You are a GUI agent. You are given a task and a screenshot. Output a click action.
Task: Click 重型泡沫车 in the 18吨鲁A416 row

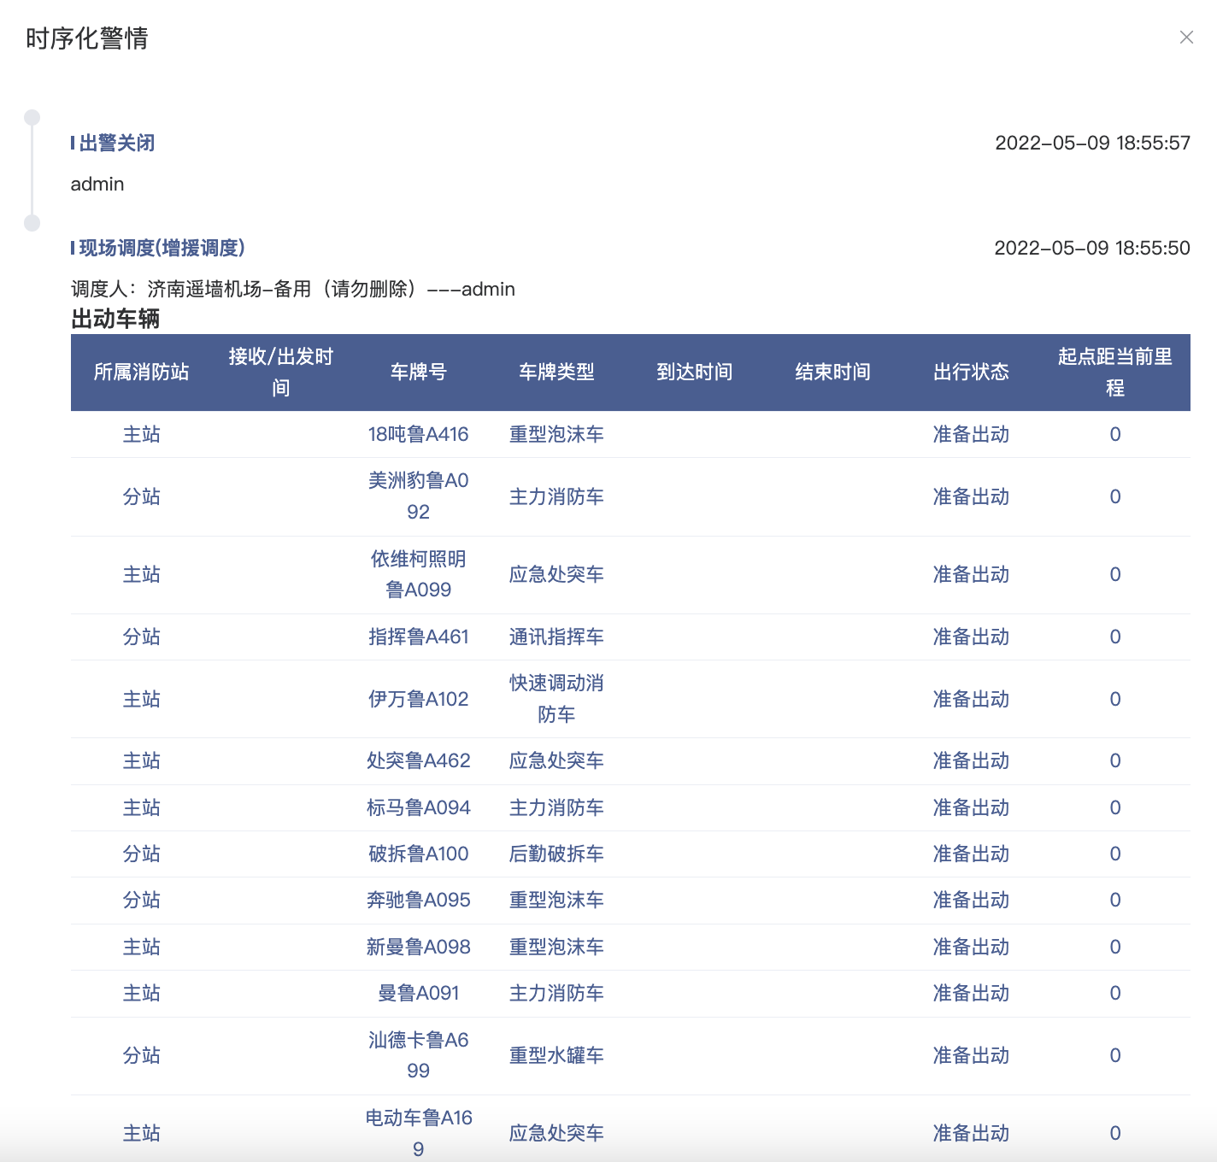click(x=556, y=434)
